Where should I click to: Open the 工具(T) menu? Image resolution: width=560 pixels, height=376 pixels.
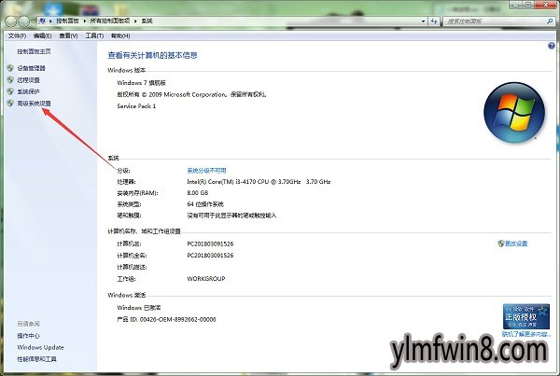[x=94, y=35]
